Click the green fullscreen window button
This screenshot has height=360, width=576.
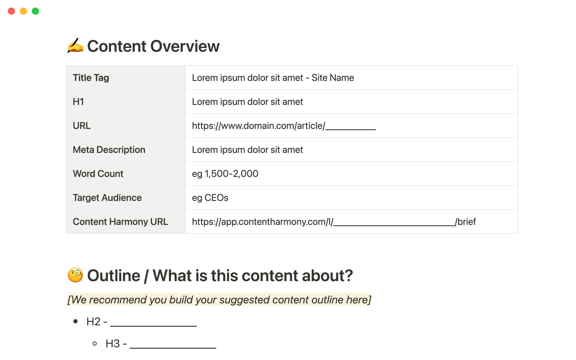(x=35, y=11)
